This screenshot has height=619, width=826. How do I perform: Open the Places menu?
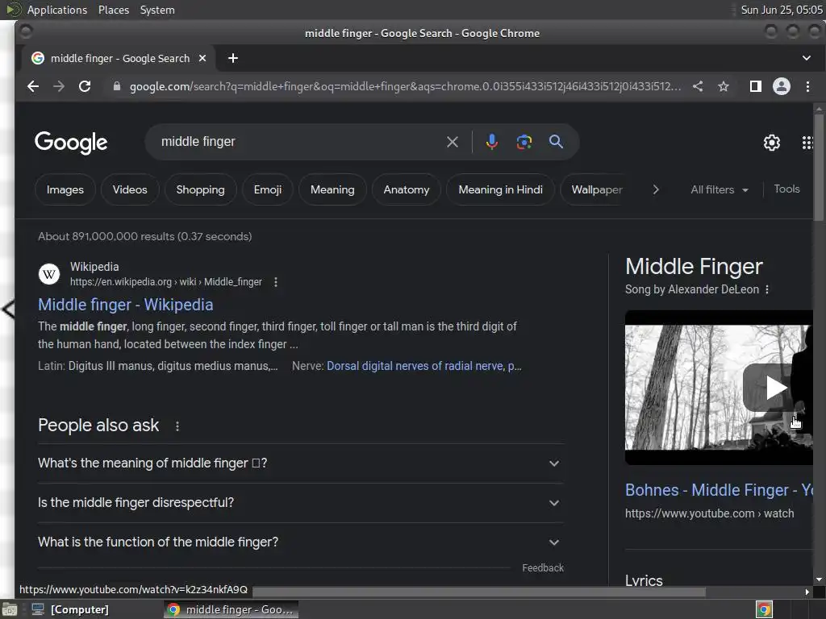(113, 10)
